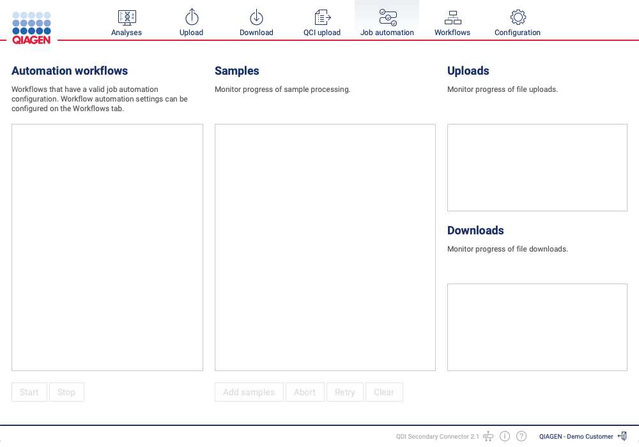Select the Job automation tab
This screenshot has width=639, height=447.
click(x=387, y=23)
